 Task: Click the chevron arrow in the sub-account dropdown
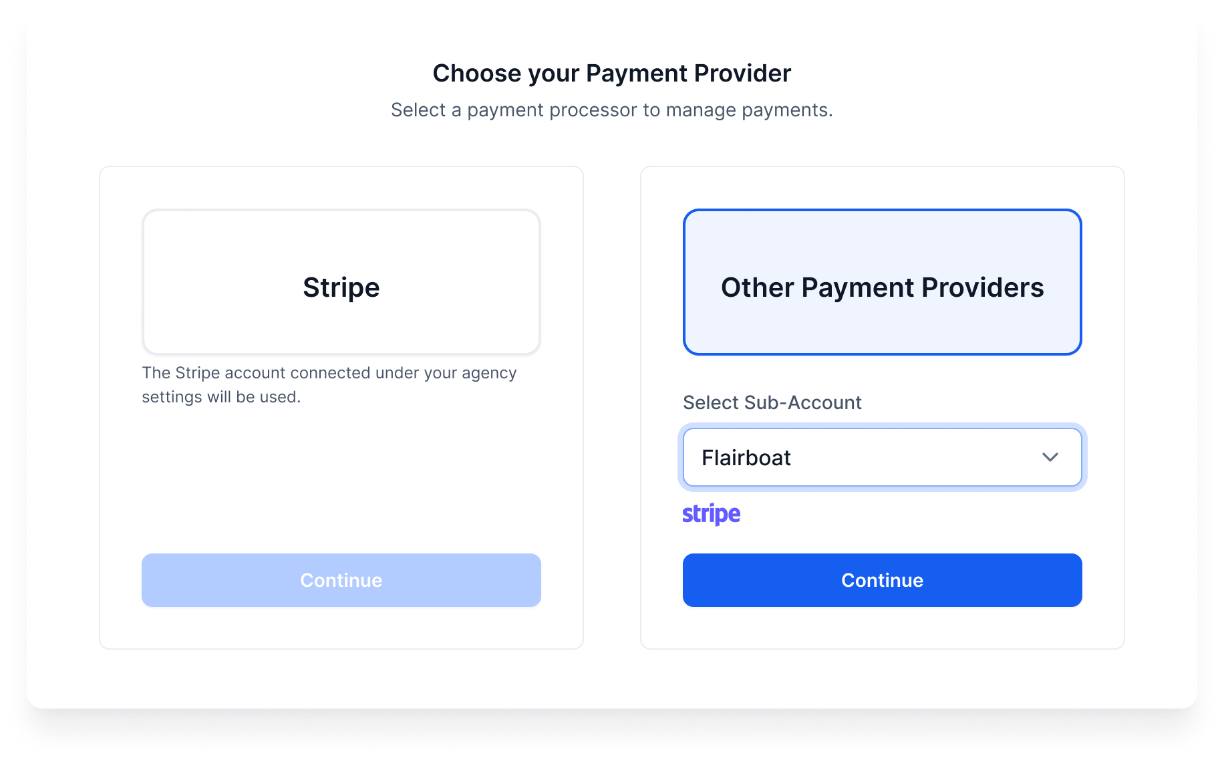tap(1050, 457)
